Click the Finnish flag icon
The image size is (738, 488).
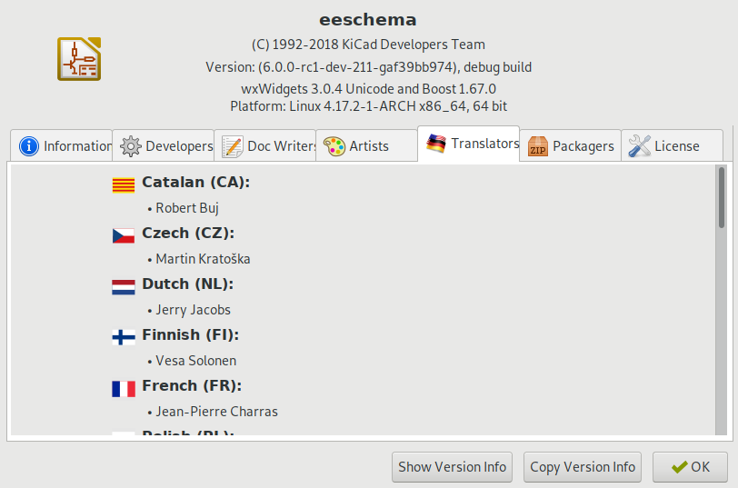(124, 337)
